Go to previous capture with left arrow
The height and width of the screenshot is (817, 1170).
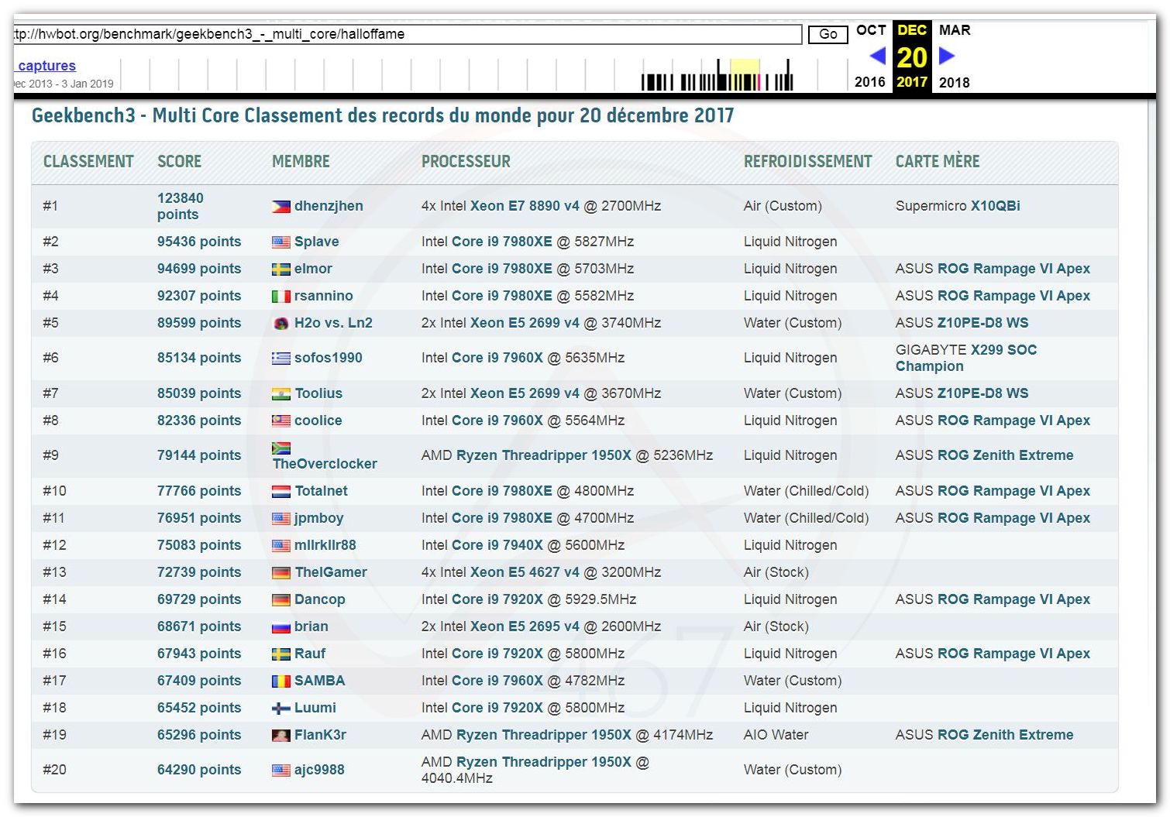point(877,56)
